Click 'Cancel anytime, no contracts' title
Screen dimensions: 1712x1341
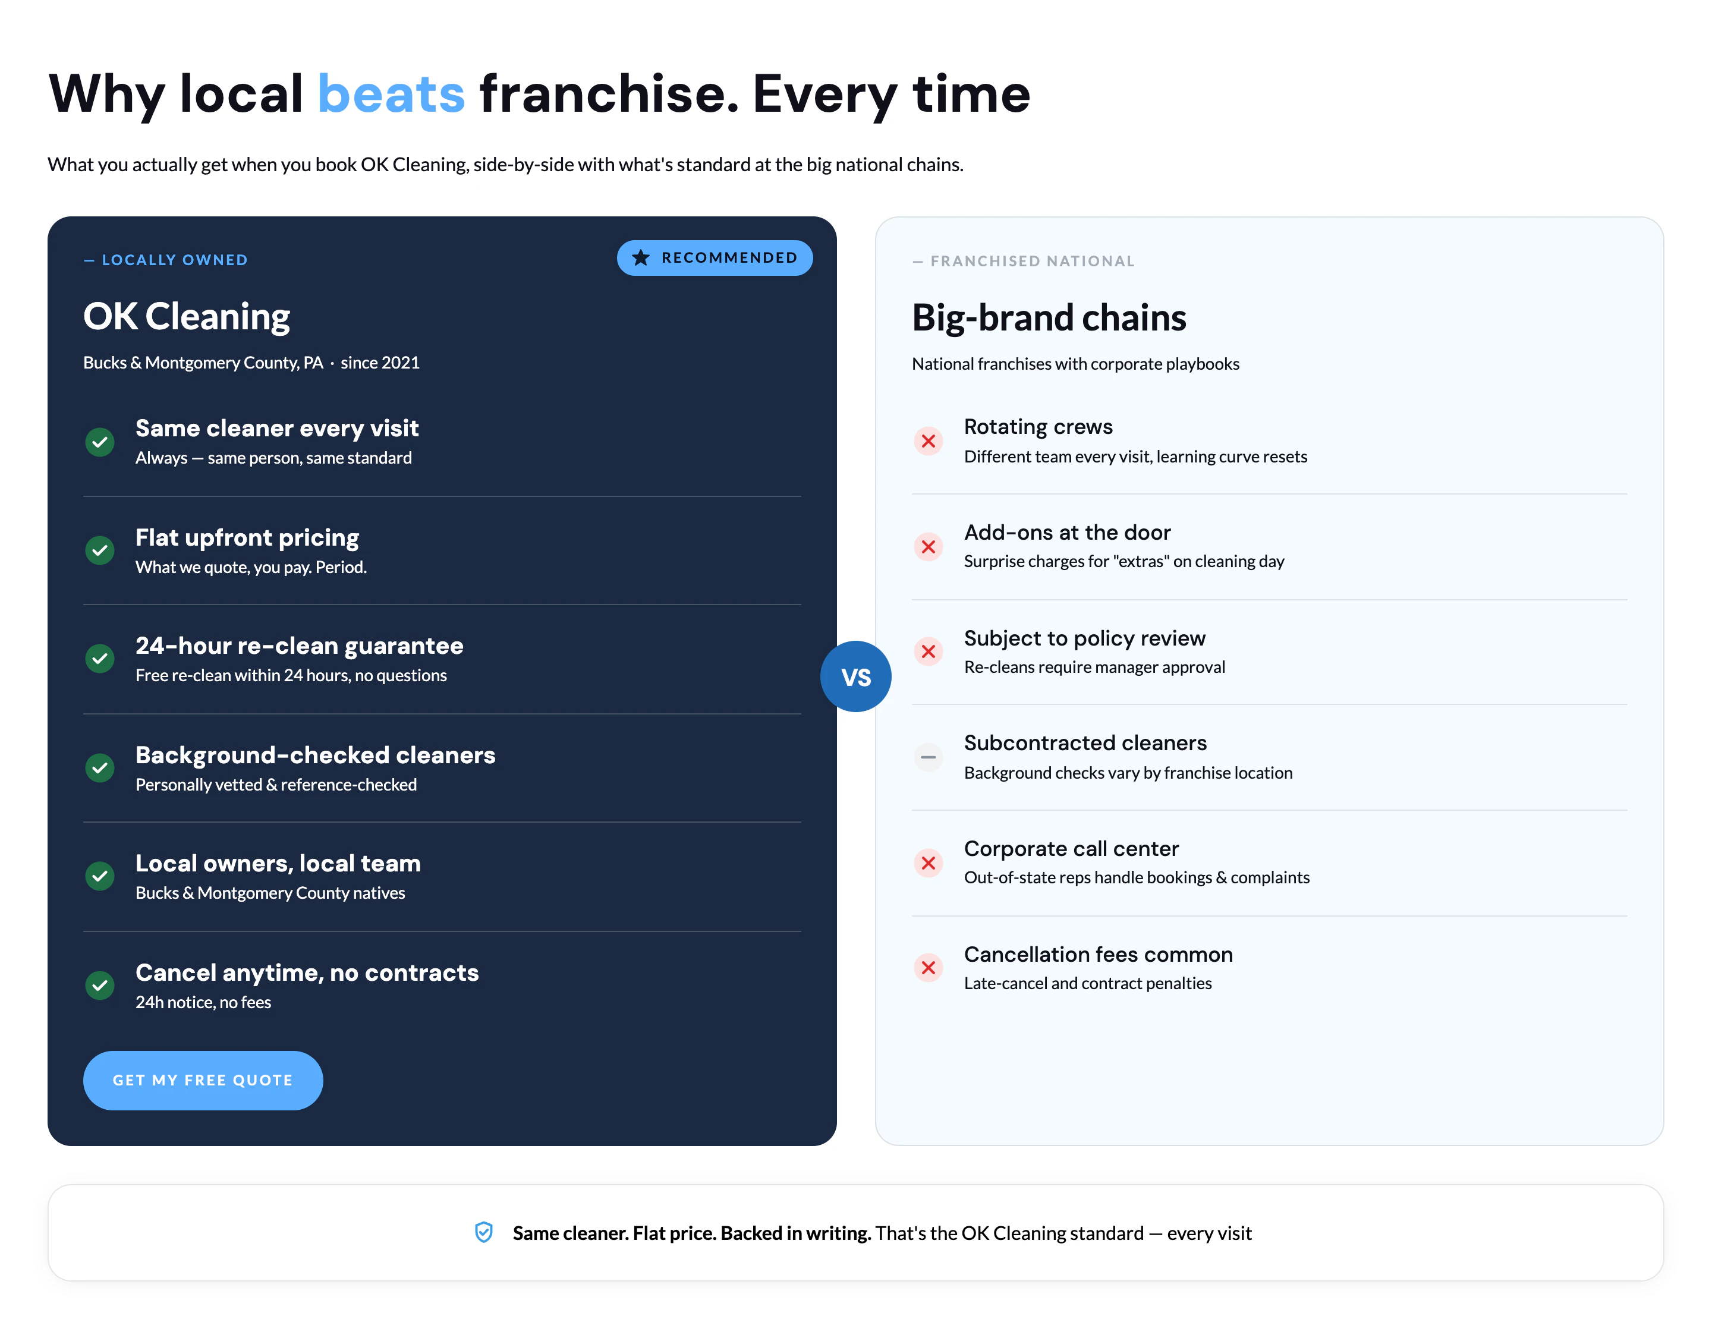[x=307, y=972]
